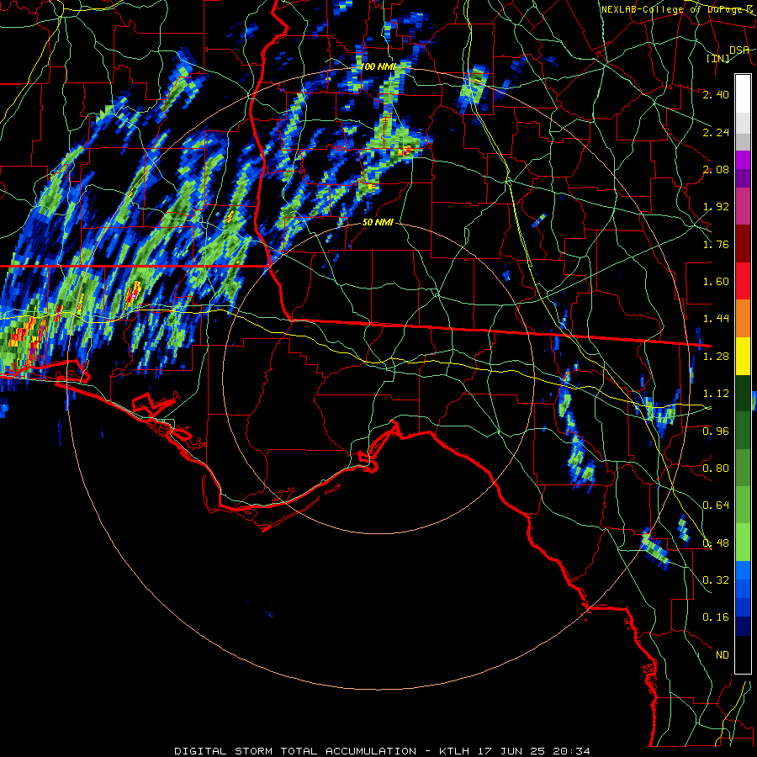Pick the black ND legend swatch

pos(743,654)
